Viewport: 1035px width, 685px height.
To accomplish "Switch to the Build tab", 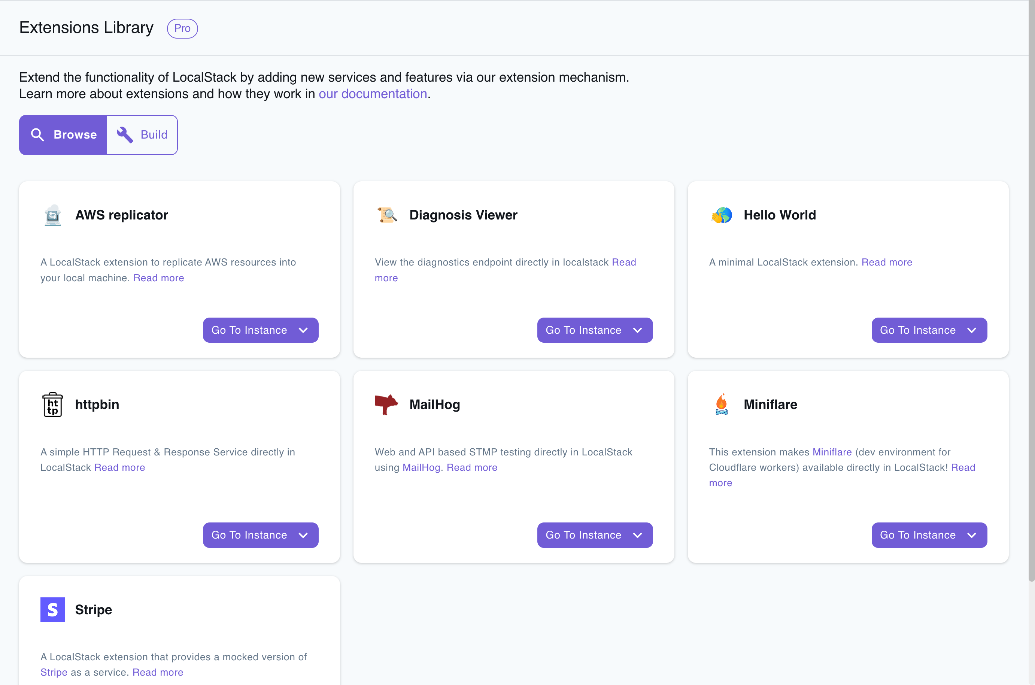I will 142,134.
